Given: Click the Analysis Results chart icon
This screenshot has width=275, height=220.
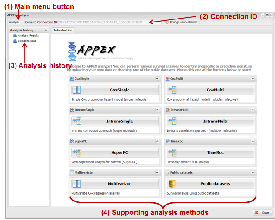Looking at the screenshot, I should 15,36.
